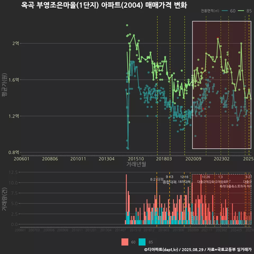Click the highest green data point above 2억
This screenshot has height=254, width=254.
[x=127, y=25]
